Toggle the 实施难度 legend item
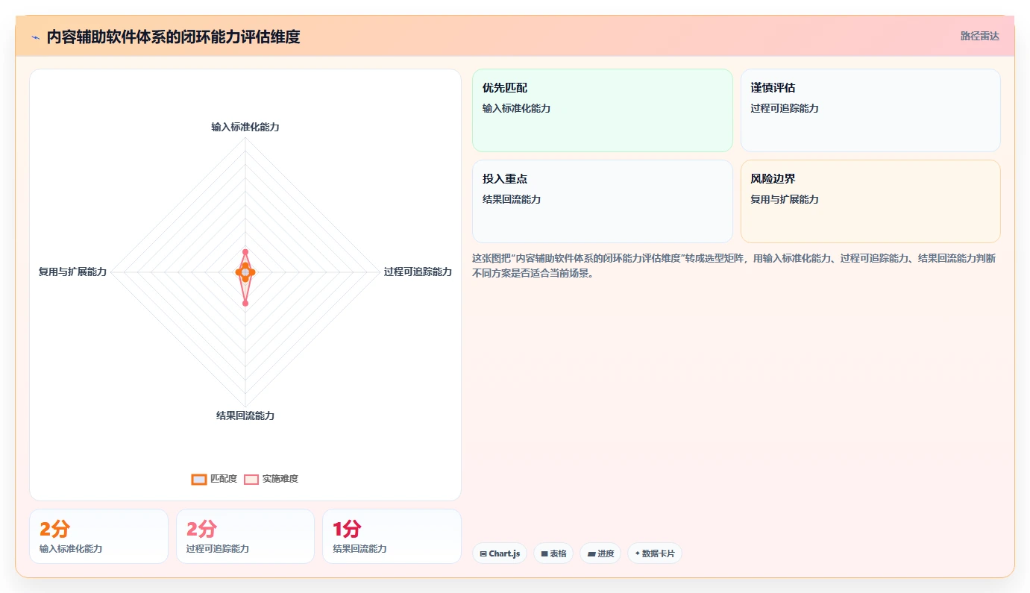 (x=271, y=479)
